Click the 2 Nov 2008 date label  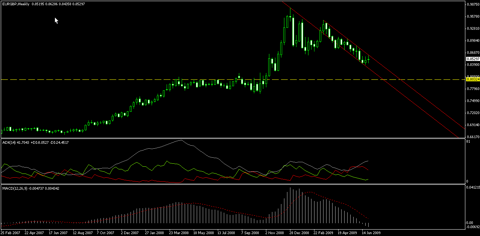pyautogui.click(x=274, y=233)
